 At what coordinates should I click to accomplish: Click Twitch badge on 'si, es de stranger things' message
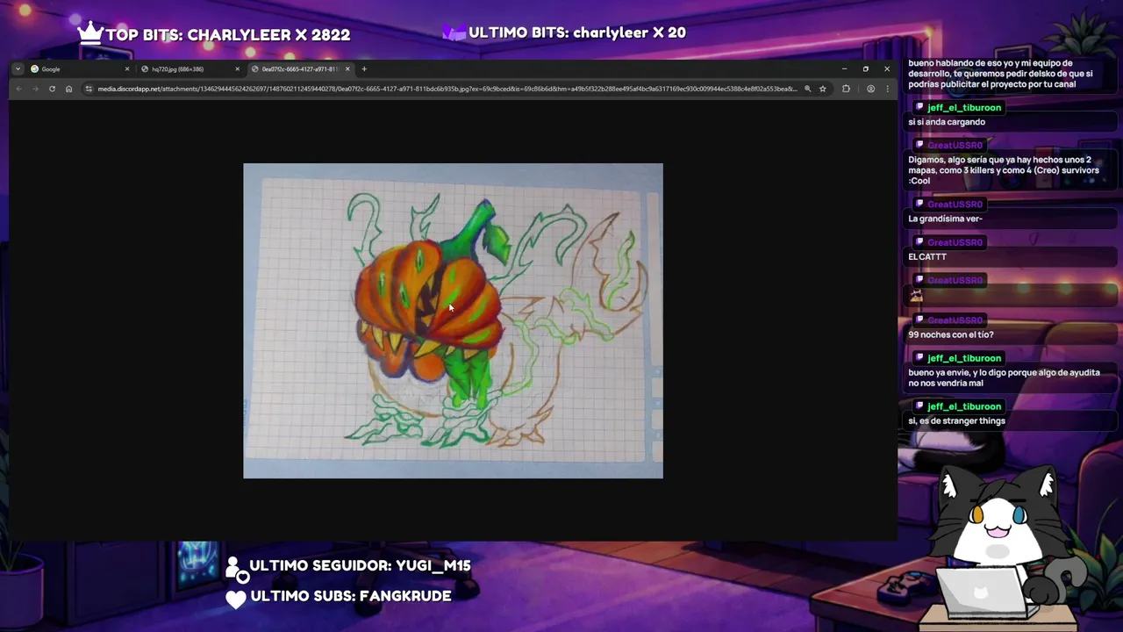click(x=919, y=406)
